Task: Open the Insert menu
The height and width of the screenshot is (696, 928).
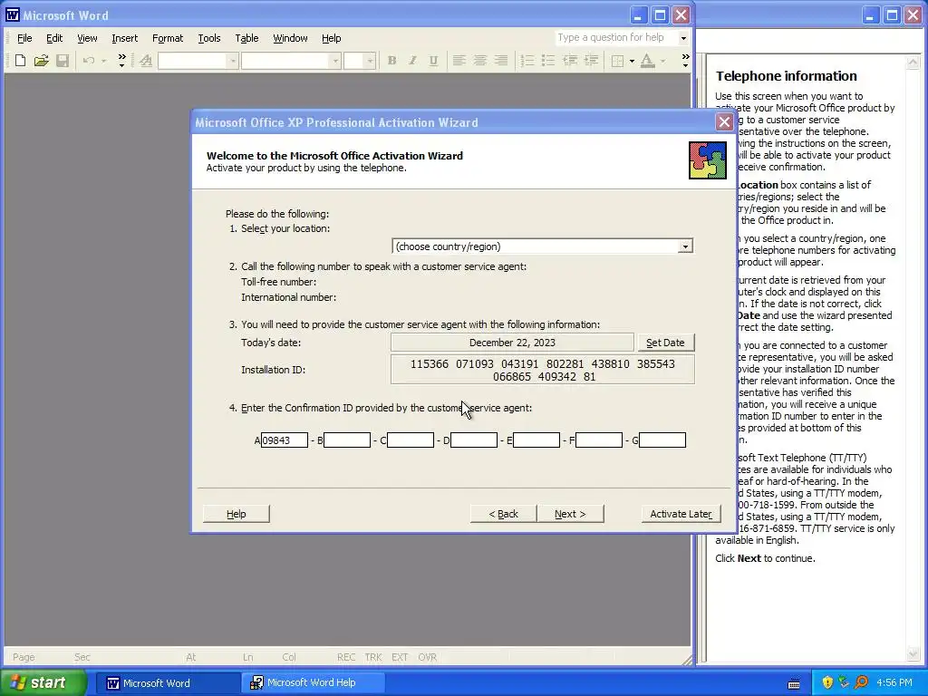Action: point(124,38)
